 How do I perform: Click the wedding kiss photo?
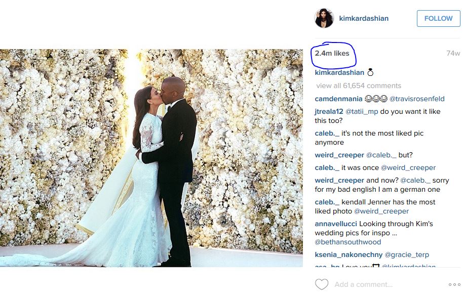(151, 158)
